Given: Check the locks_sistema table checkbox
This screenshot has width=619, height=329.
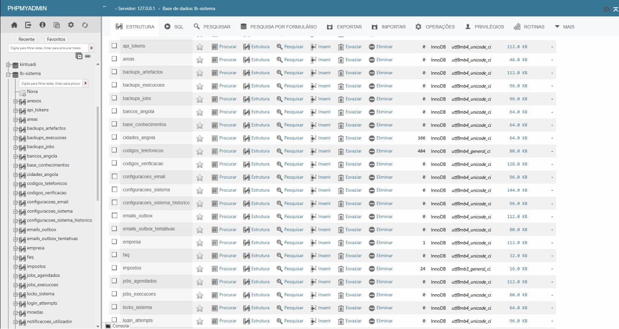Looking at the screenshot, I should [x=115, y=307].
